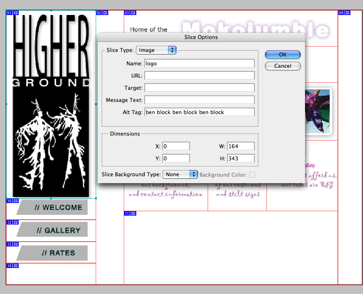Click the image badge icon of slice 12
Screen dimensions: 363x294
click(x=15, y=223)
